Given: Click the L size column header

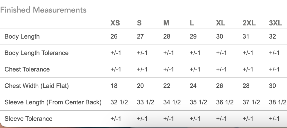Looking at the screenshot, I should pyautogui.click(x=192, y=23).
